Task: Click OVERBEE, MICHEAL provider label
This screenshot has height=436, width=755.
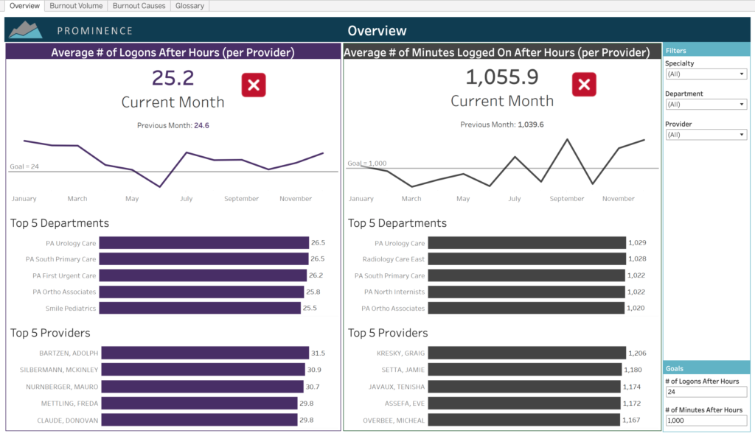Action: point(394,421)
